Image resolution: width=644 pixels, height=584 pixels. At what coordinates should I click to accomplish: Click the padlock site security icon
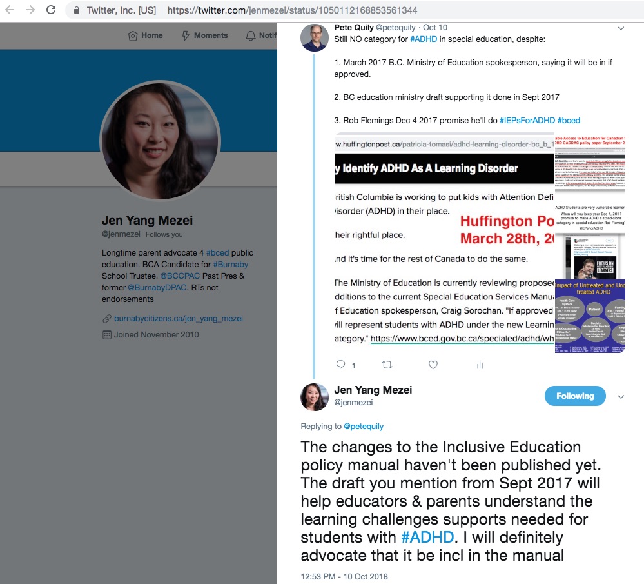pyautogui.click(x=77, y=10)
